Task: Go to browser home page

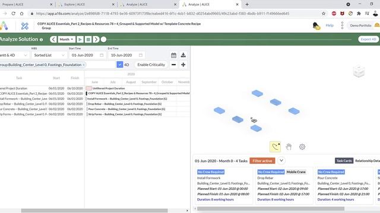Action: 21,14
